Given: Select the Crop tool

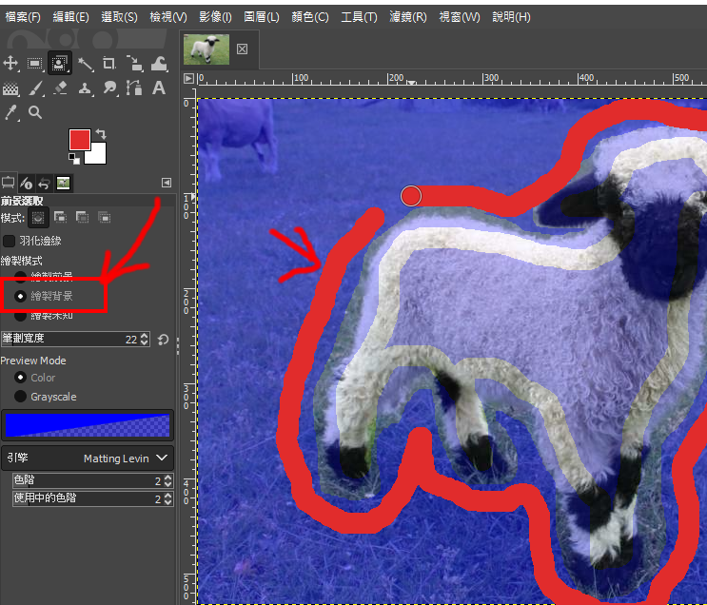Looking at the screenshot, I should [108, 64].
